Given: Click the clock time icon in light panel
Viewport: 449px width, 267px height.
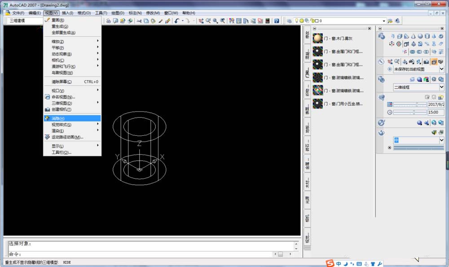Looking at the screenshot, I should tap(390, 112).
